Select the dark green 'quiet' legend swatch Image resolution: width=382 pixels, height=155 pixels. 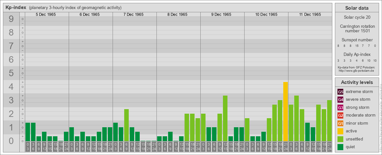(340, 147)
